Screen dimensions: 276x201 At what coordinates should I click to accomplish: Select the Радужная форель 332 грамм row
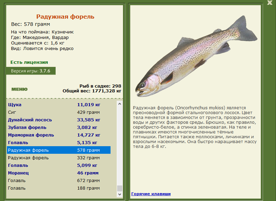(59, 158)
